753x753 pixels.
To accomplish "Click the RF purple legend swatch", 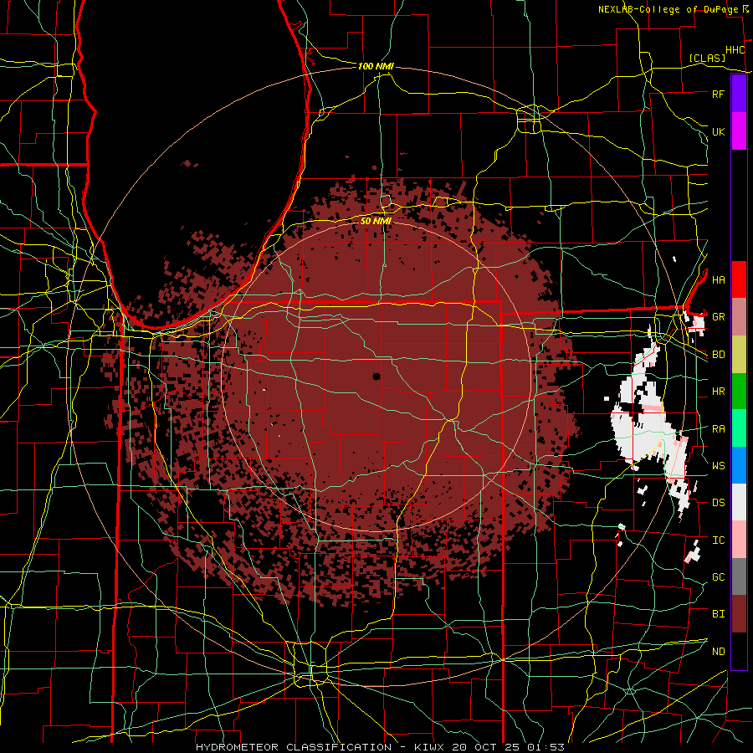I will [x=739, y=94].
